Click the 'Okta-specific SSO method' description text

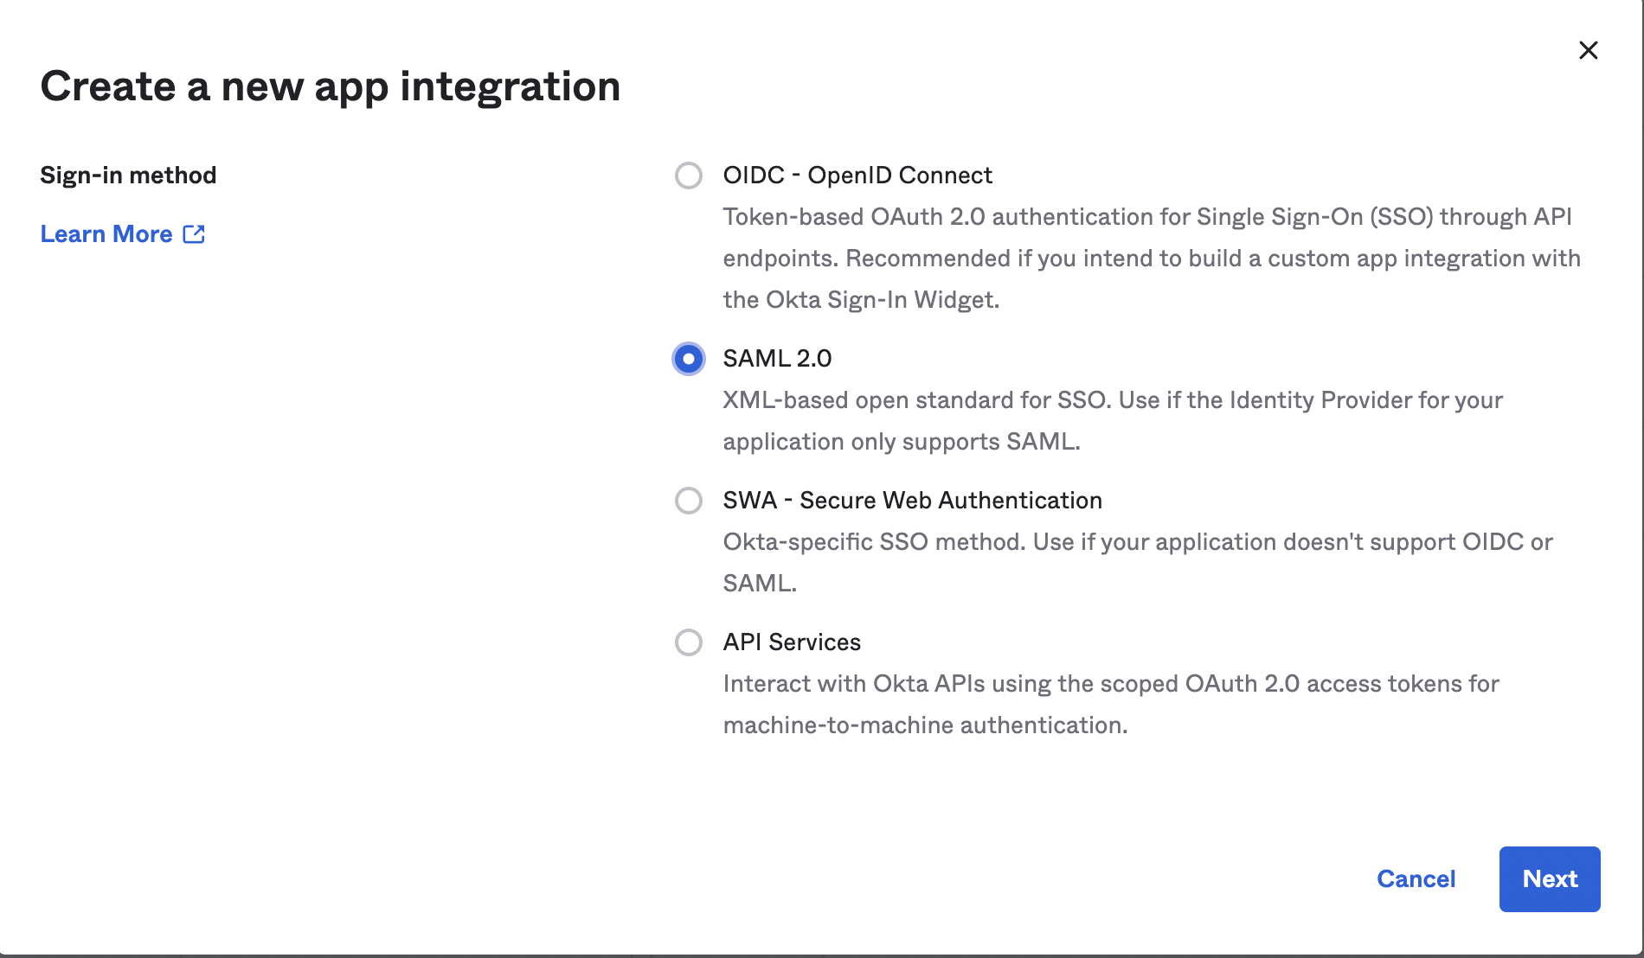point(1137,542)
